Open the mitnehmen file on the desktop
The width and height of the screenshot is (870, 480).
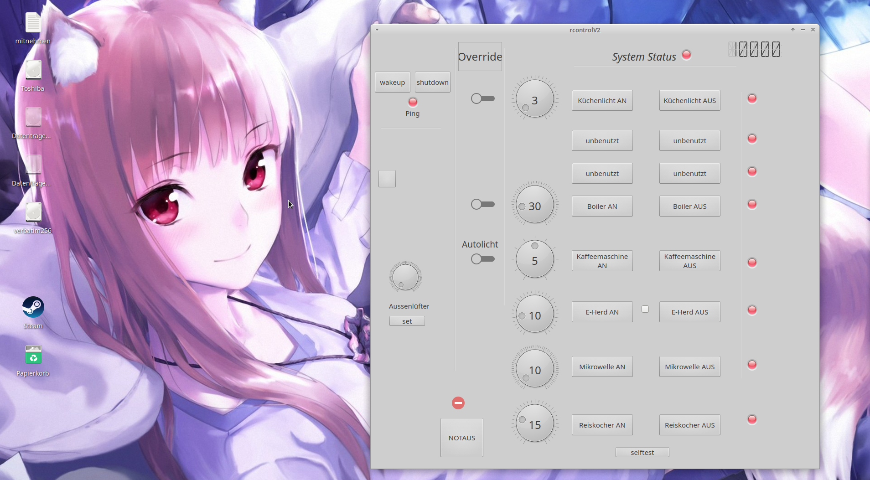point(33,28)
